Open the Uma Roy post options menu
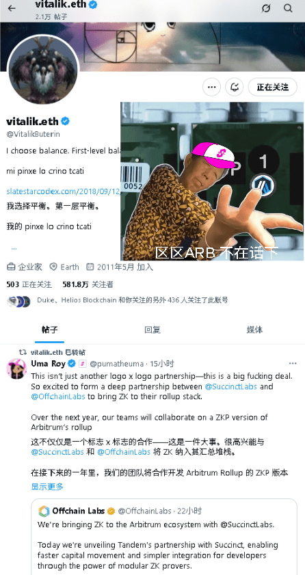The width and height of the screenshot is (305, 575). point(293,364)
